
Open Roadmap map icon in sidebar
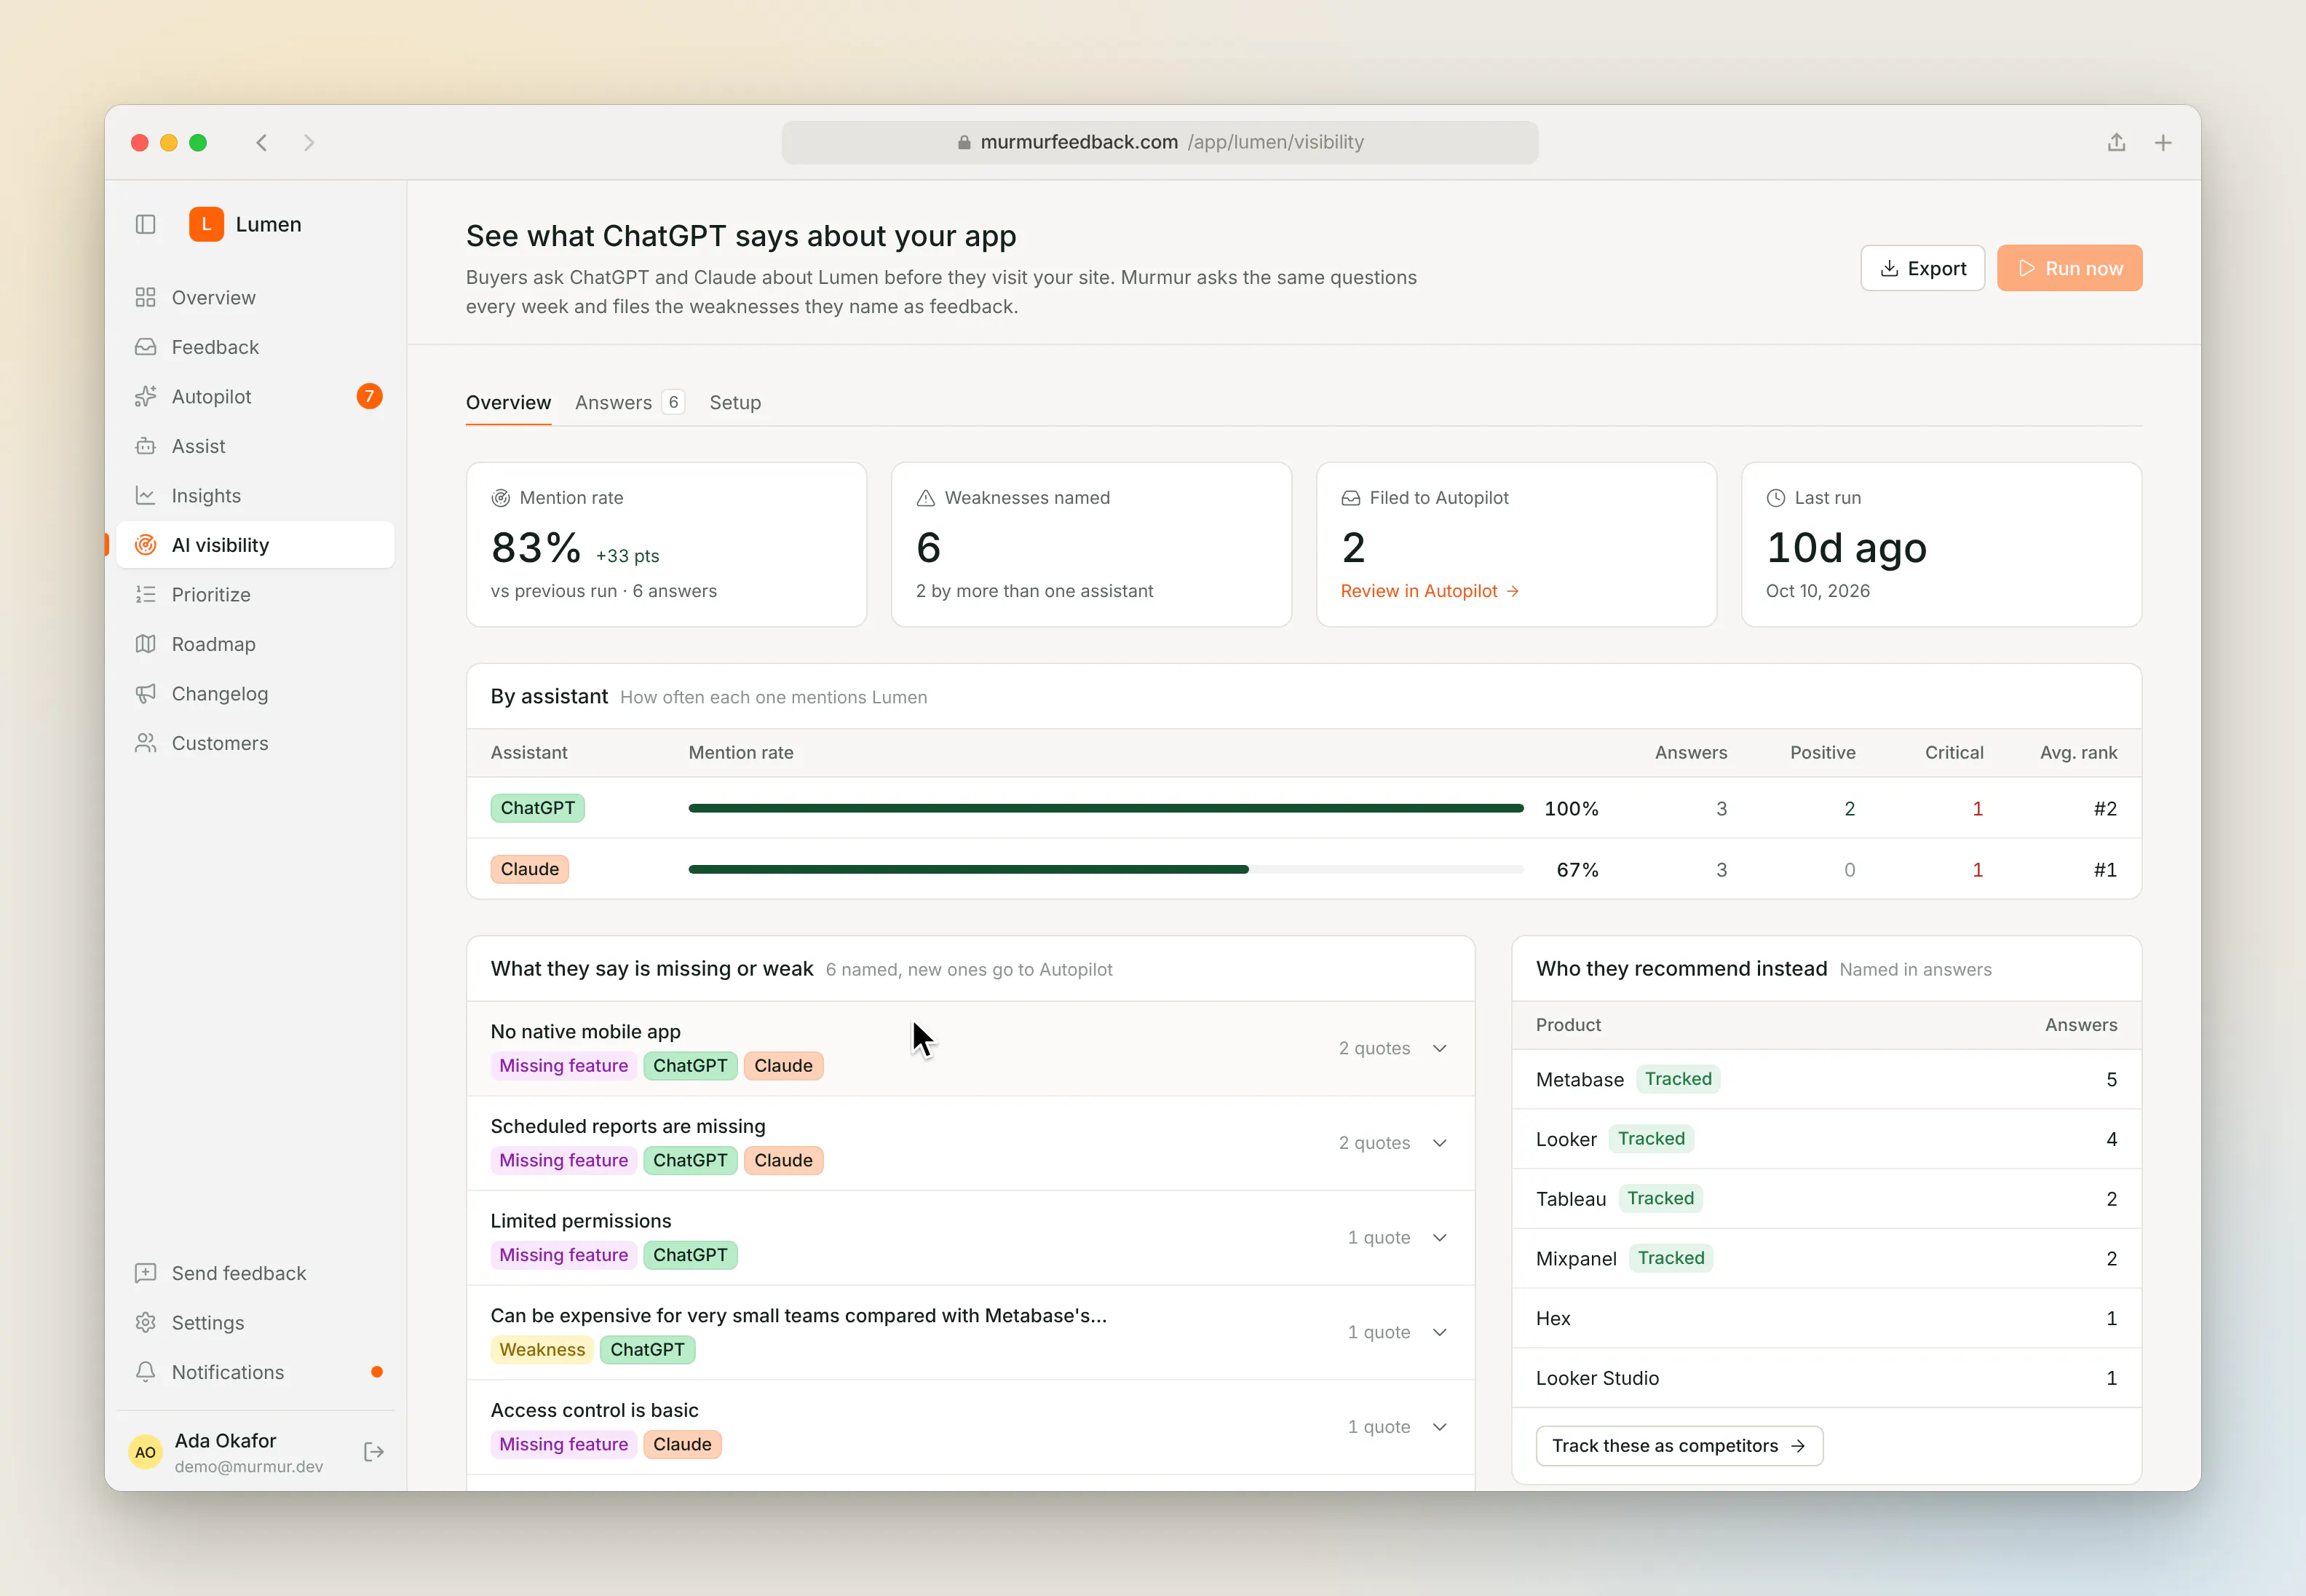pyautogui.click(x=146, y=644)
